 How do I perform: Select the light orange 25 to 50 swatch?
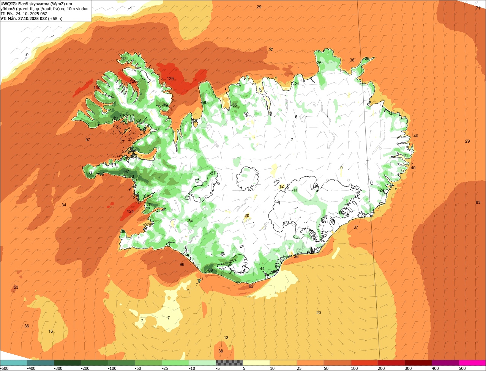pos(310,363)
